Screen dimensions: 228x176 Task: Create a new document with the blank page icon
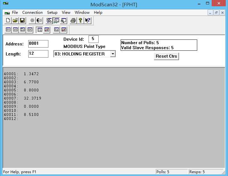click(8, 20)
